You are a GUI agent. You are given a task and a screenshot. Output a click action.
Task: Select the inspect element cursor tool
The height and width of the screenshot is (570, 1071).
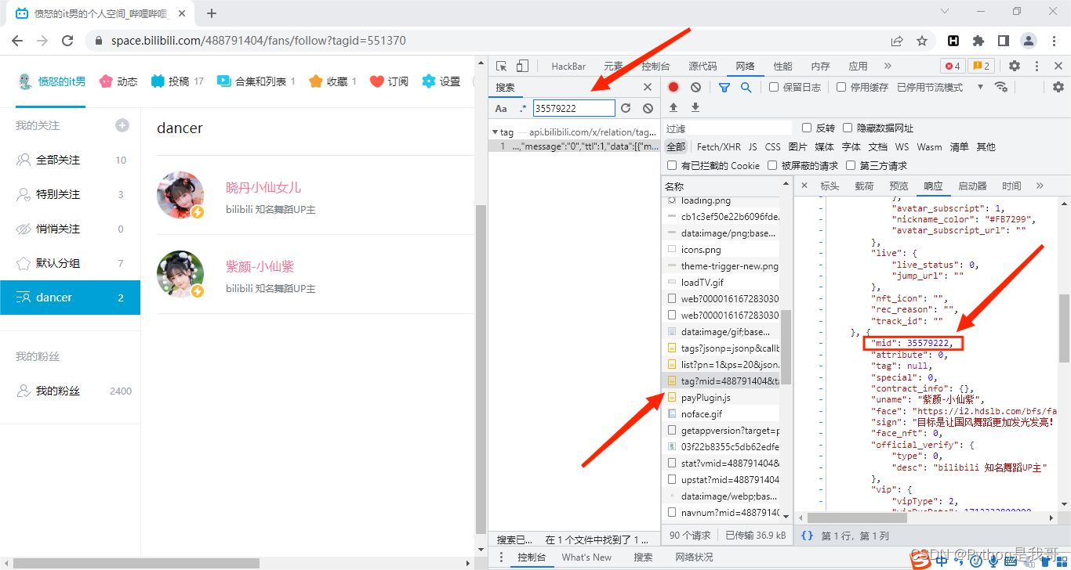[x=503, y=66]
